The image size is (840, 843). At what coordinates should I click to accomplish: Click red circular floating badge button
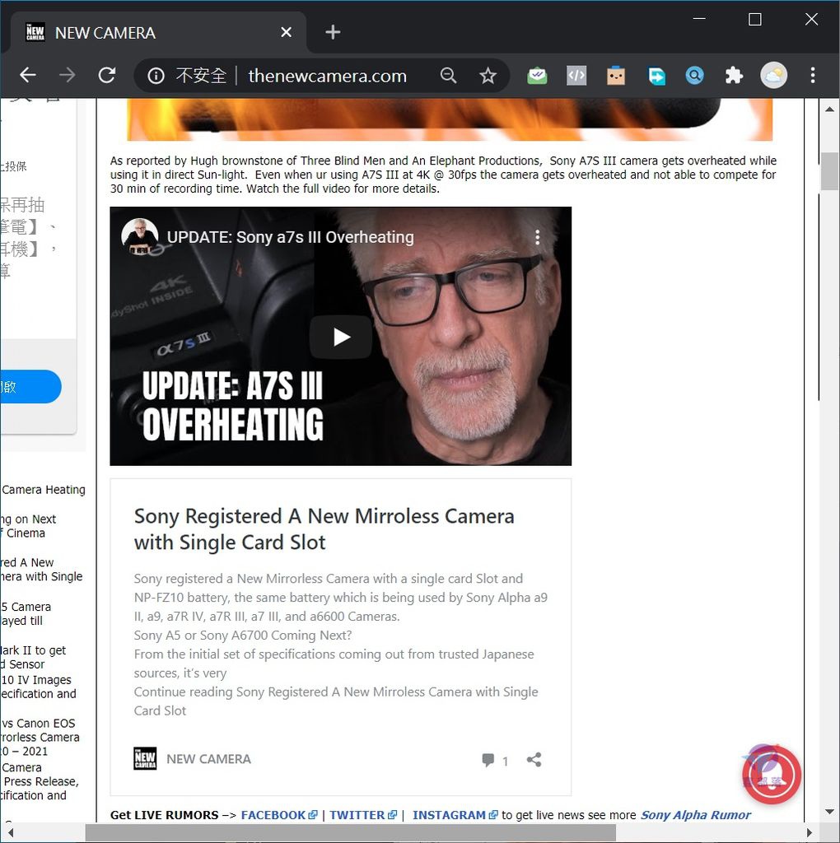click(x=772, y=774)
